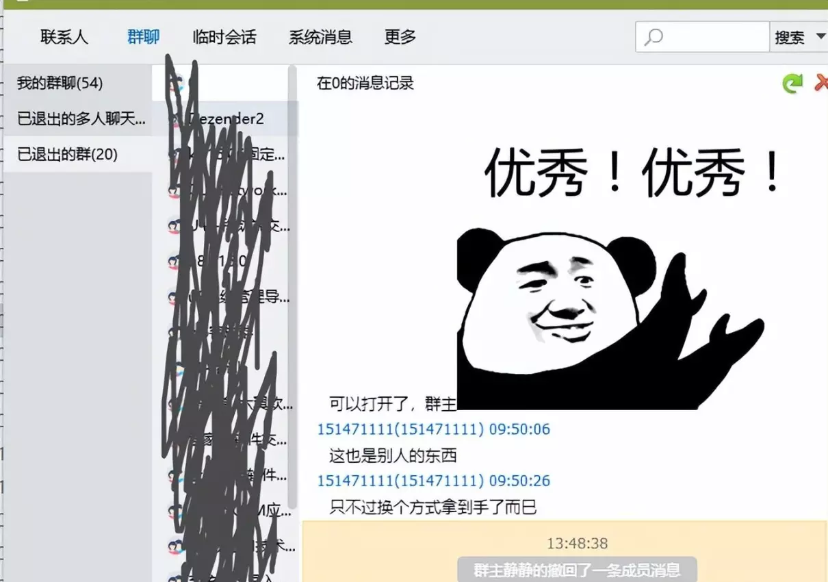Select the 系统消息 tab

320,37
